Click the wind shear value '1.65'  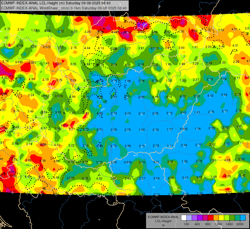[184, 162]
